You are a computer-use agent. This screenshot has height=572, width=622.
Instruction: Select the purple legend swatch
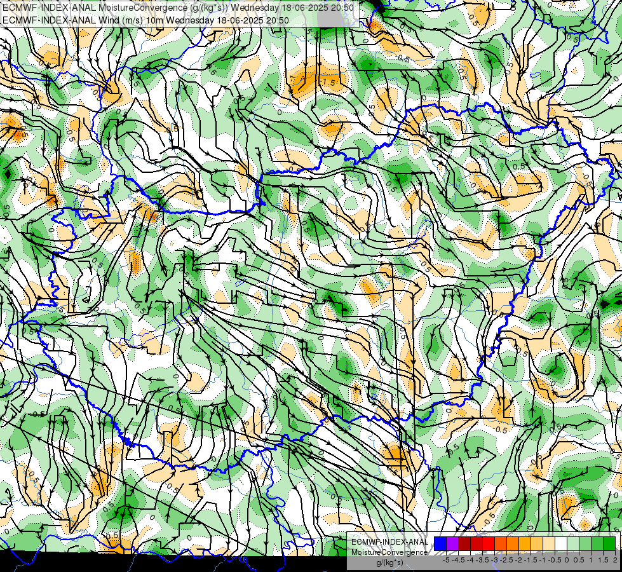tap(452, 543)
